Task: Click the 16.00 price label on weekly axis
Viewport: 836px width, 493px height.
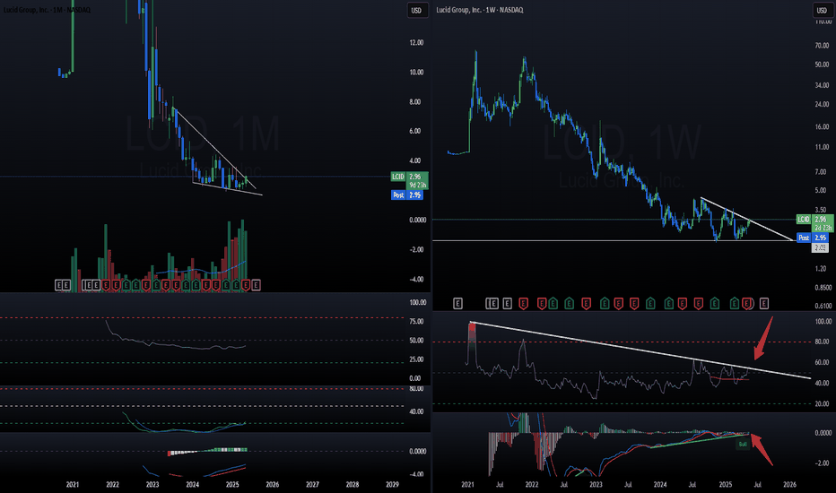Action: click(x=822, y=127)
